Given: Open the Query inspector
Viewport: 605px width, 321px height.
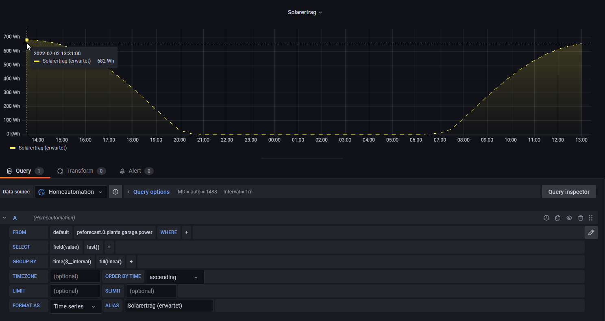Looking at the screenshot, I should click(569, 192).
